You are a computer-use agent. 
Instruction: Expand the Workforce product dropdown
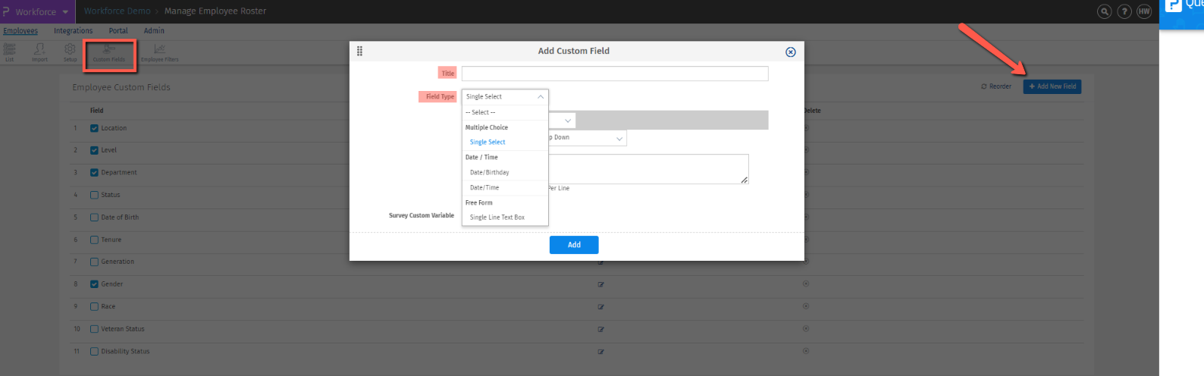[x=65, y=12]
